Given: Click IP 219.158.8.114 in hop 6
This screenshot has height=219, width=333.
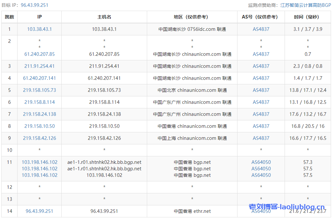Looking at the screenshot, I should pyautogui.click(x=39, y=102).
